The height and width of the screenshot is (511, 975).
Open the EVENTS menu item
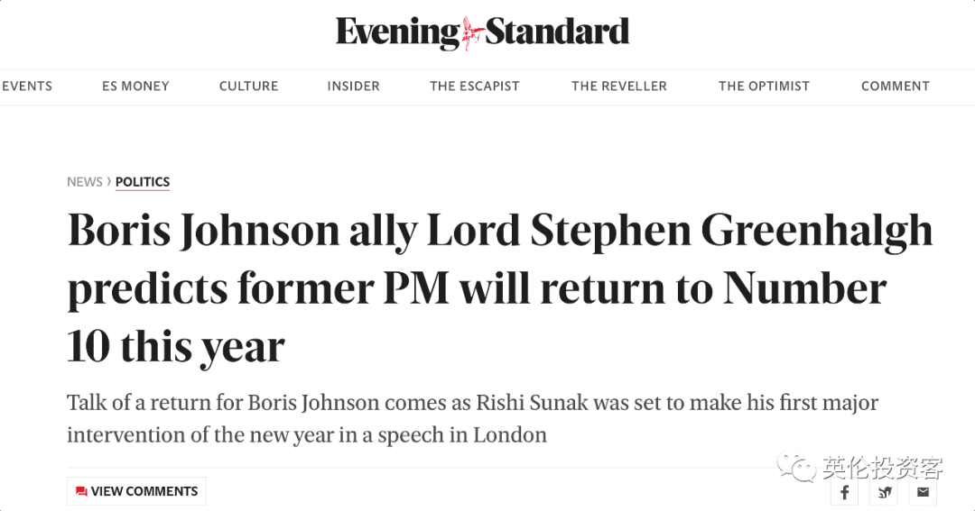(x=27, y=87)
